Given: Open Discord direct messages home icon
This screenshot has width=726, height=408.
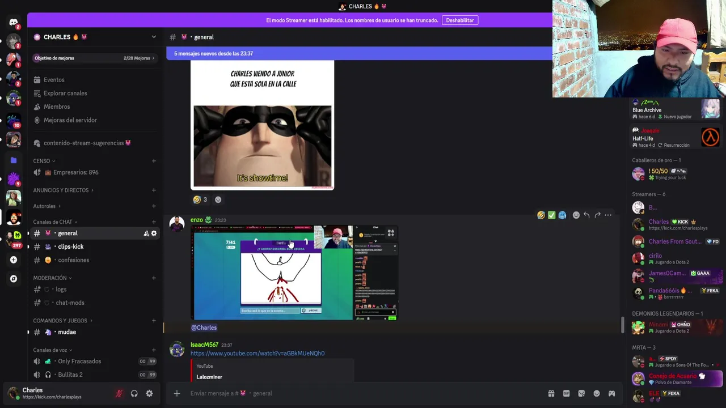Looking at the screenshot, I should [14, 23].
